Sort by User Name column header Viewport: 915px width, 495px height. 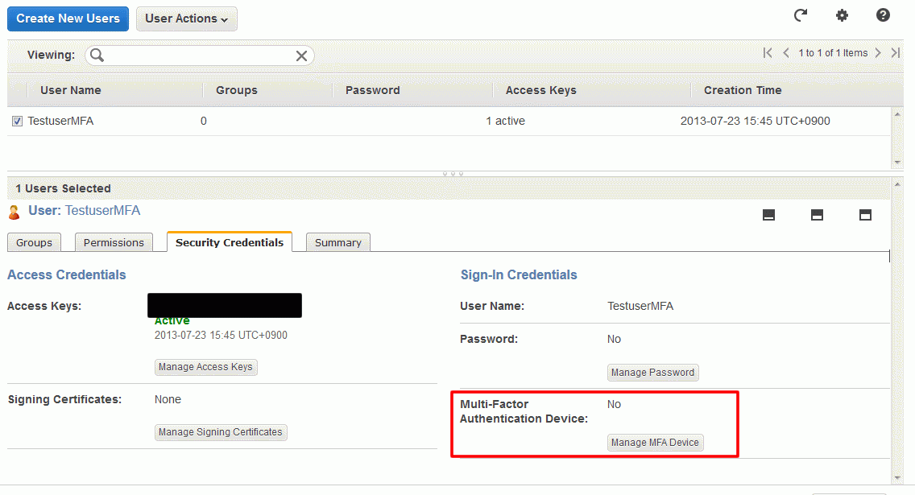71,90
